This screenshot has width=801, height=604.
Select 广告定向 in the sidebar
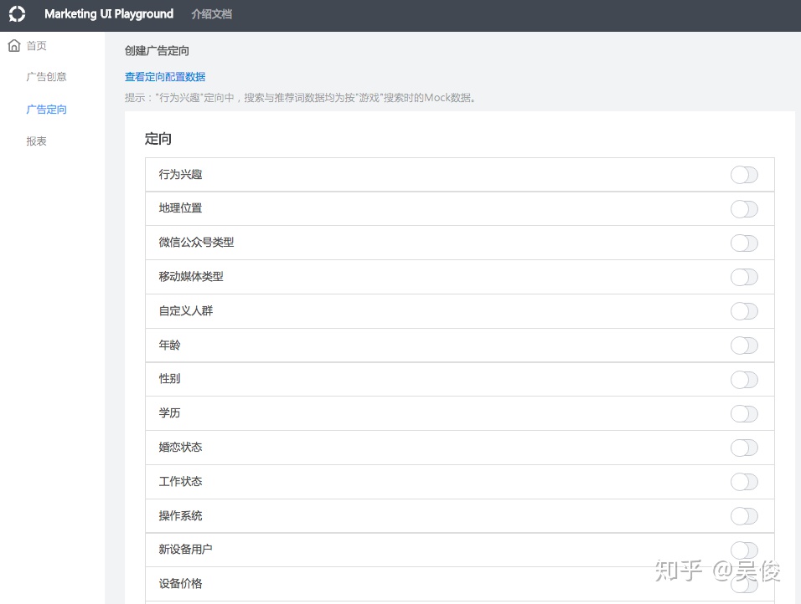(x=46, y=109)
